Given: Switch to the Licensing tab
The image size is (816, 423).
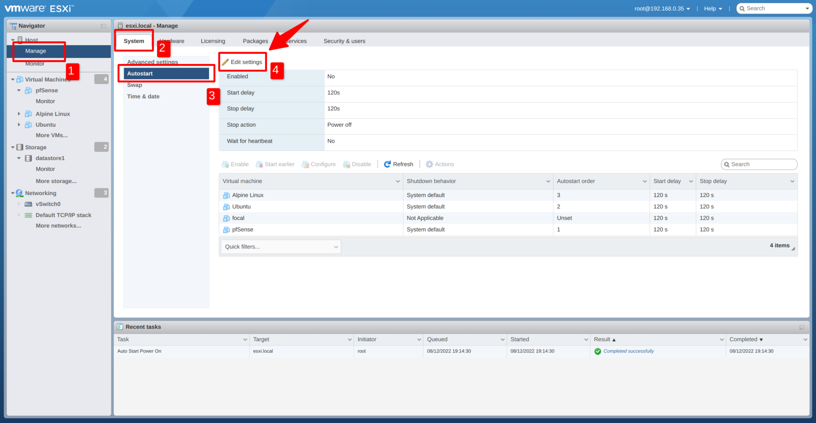Looking at the screenshot, I should coord(213,41).
